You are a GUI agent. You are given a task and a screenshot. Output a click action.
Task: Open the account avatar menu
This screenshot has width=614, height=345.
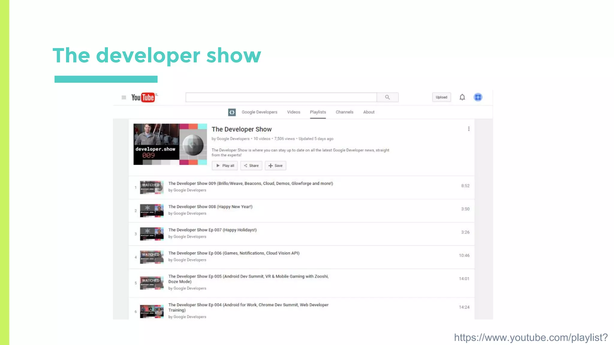click(478, 97)
